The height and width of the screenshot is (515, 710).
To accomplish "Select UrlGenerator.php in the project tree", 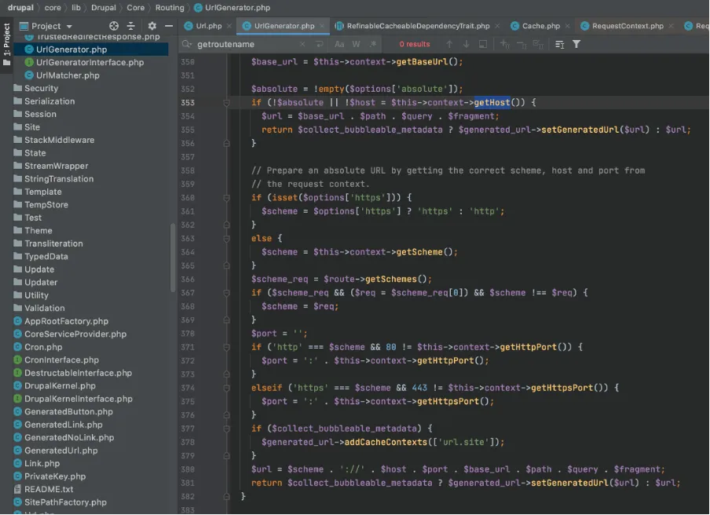I will (x=90, y=49).
